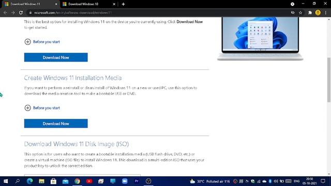
Task: Open the monitor icon app in taskbar
Action: coord(113,181)
